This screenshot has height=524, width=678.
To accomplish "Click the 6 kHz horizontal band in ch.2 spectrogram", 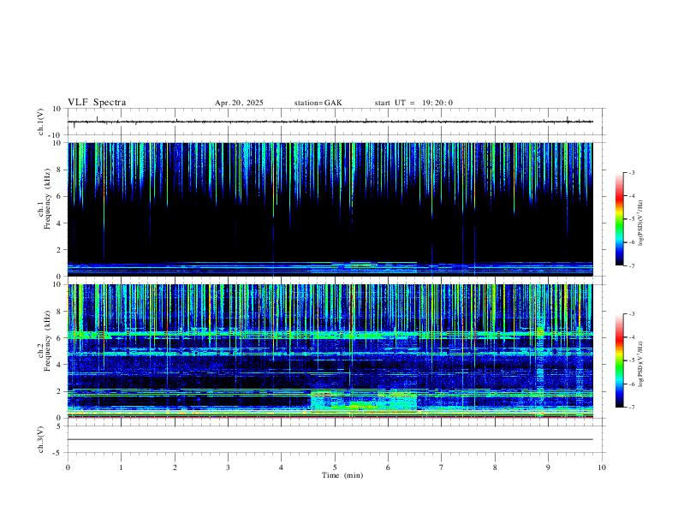I will pos(330,334).
